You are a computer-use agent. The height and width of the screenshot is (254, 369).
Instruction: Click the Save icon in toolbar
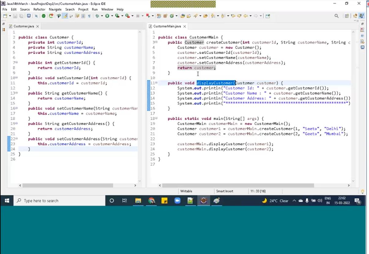(x=15, y=16)
